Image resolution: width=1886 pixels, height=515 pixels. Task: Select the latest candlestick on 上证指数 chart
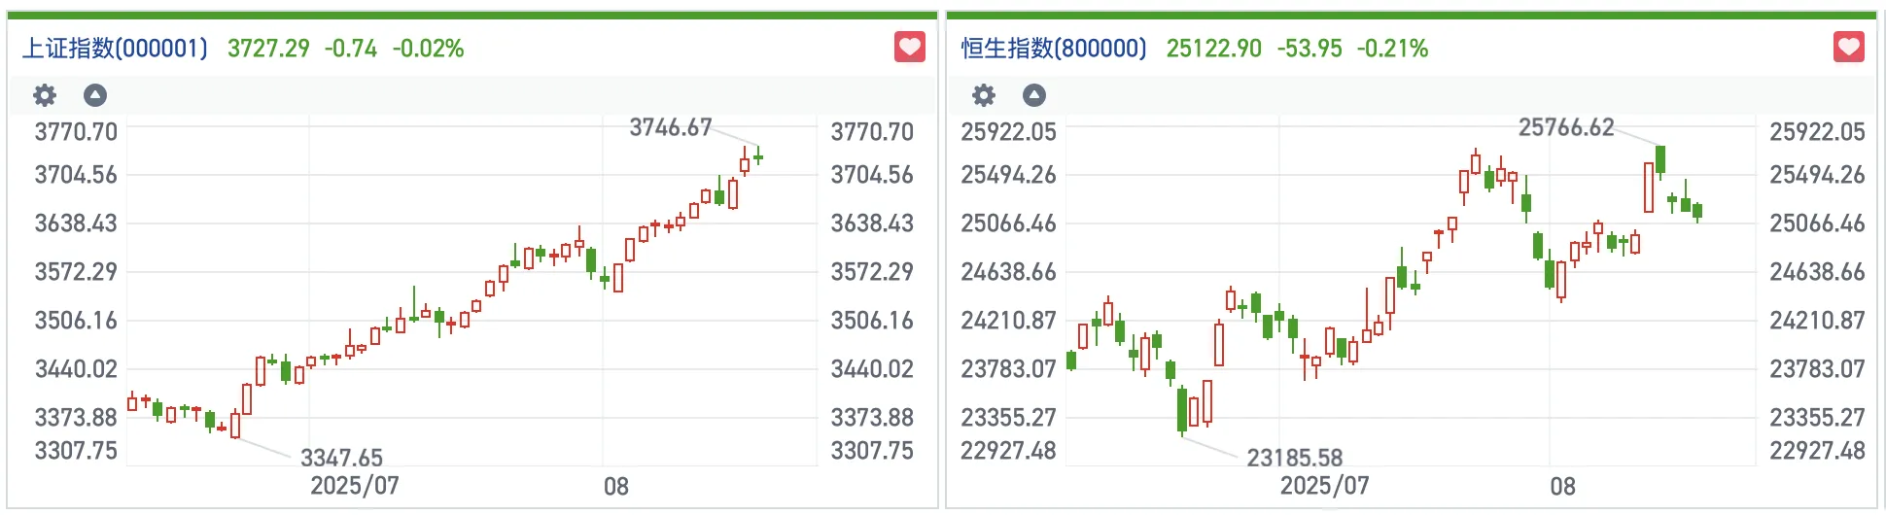[x=758, y=156]
